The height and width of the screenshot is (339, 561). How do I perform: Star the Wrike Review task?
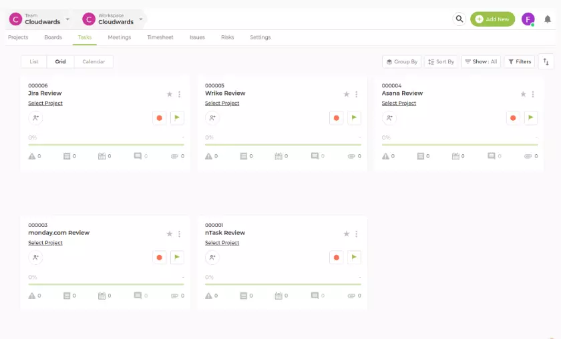pos(347,94)
